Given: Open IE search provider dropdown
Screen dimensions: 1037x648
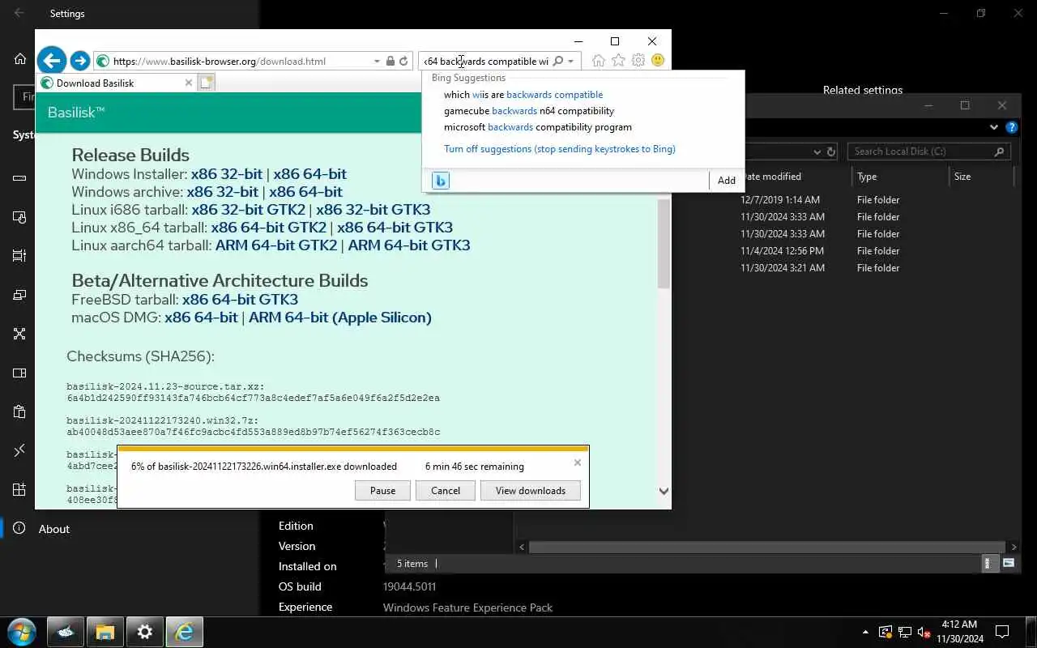Looking at the screenshot, I should [570, 61].
